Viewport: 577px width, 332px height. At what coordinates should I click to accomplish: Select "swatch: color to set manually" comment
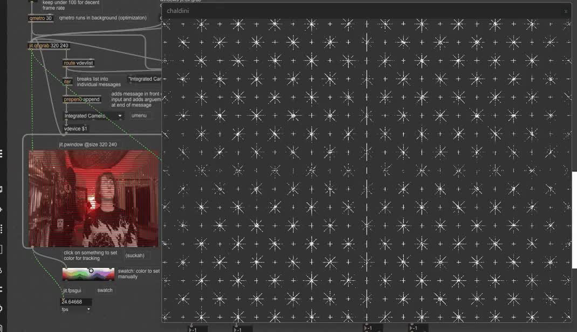(x=139, y=274)
